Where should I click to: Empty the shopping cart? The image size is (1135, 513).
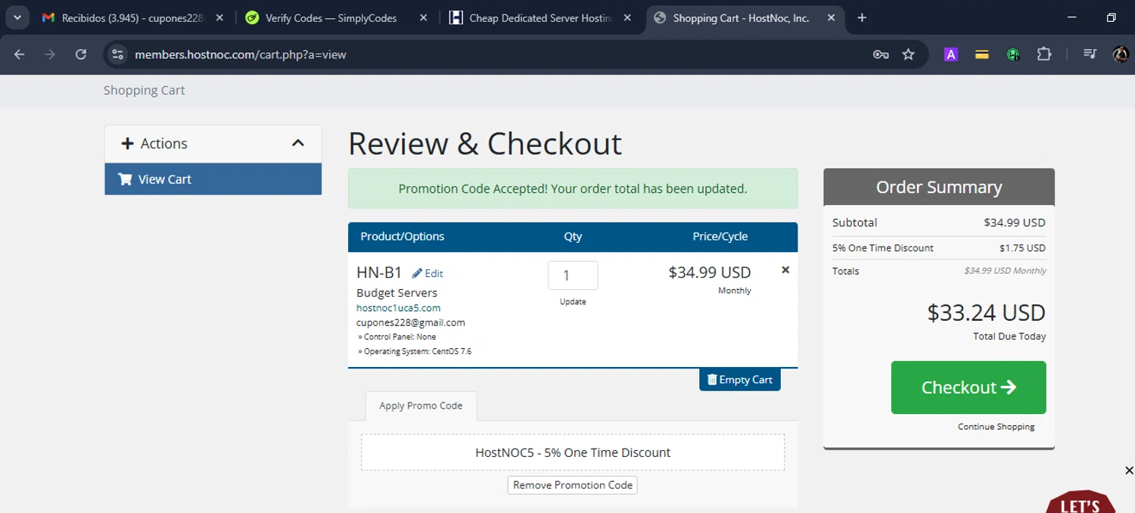(x=740, y=380)
